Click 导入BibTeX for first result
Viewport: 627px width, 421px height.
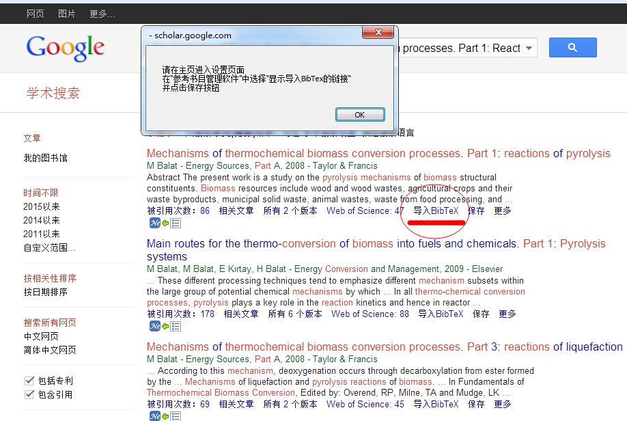[x=436, y=210]
